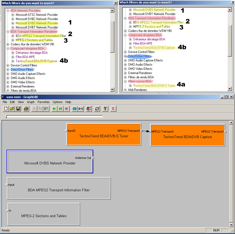Click the Cut scissors icon
Image resolution: width=235 pixels, height=234 pixels.
point(34,109)
